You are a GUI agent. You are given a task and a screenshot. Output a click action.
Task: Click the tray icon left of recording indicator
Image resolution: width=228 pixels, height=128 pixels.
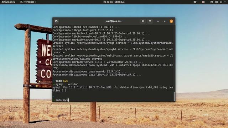[195, 2]
